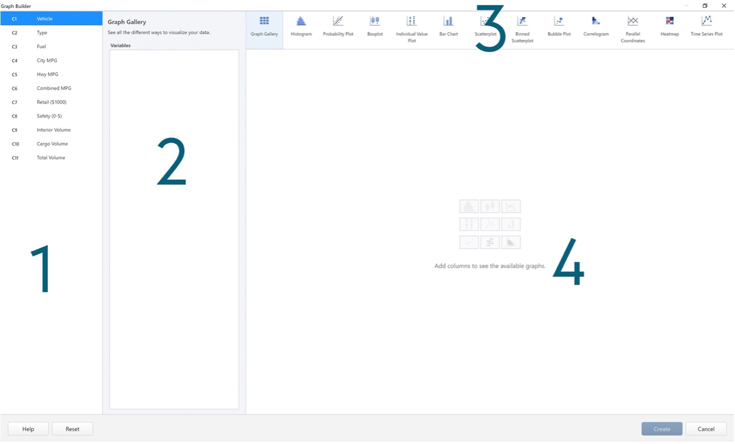The width and height of the screenshot is (735, 444).
Task: Open the Correlogram graph type
Action: [x=595, y=26]
